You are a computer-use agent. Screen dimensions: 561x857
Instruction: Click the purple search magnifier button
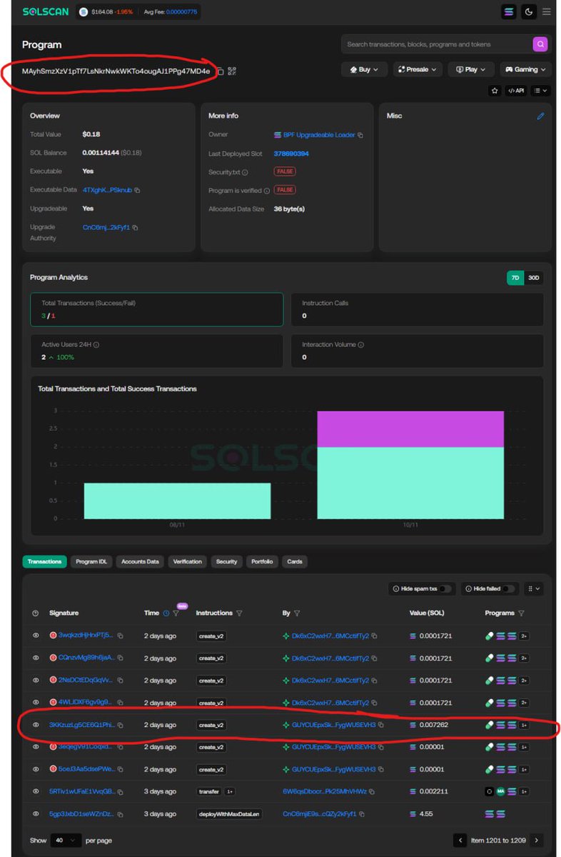[540, 44]
